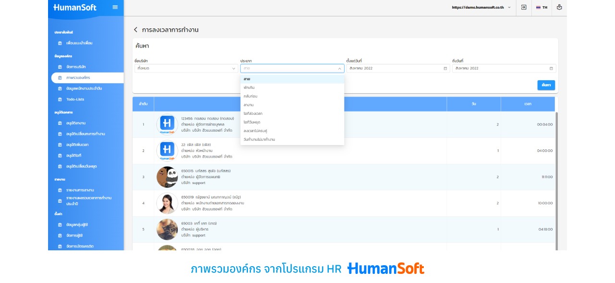Choose สาย from the type list
Image resolution: width=615 pixels, height=283 pixels.
pyautogui.click(x=292, y=79)
